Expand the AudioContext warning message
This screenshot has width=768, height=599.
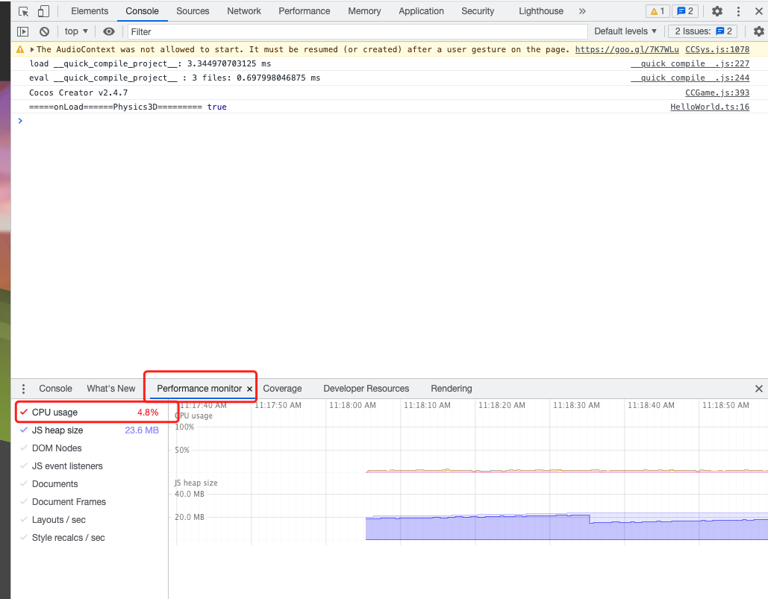(x=32, y=49)
